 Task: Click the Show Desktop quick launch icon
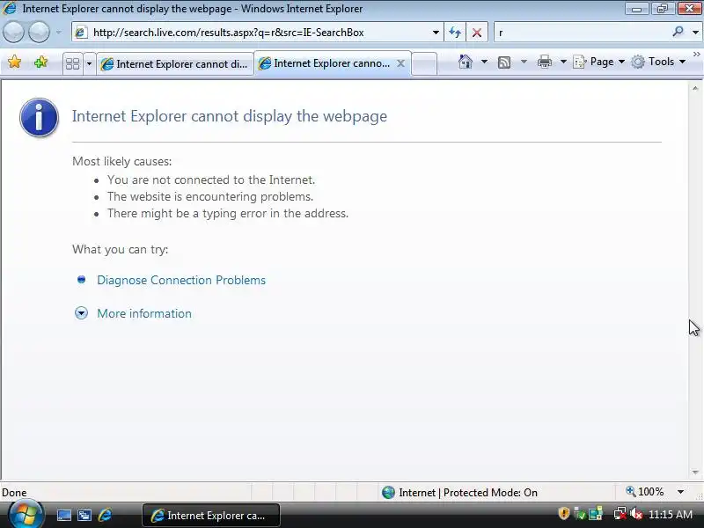(x=63, y=515)
